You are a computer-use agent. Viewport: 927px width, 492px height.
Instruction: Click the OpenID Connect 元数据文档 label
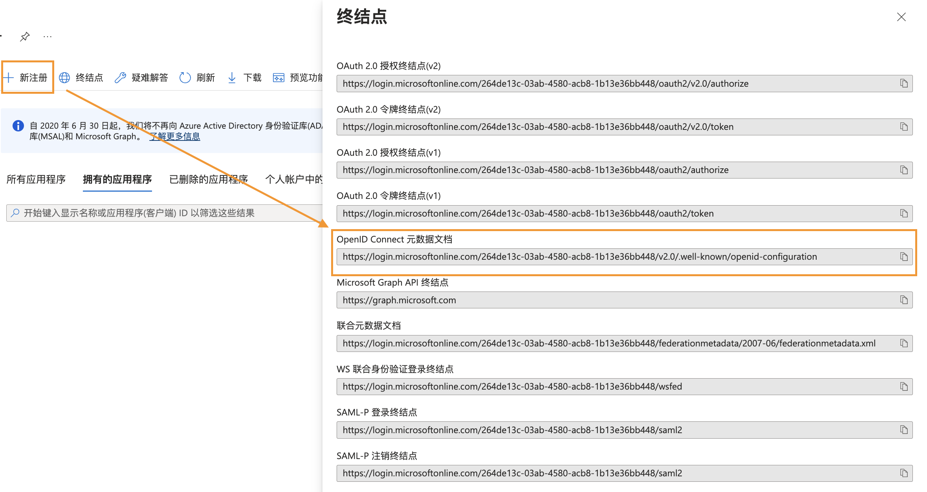(394, 239)
